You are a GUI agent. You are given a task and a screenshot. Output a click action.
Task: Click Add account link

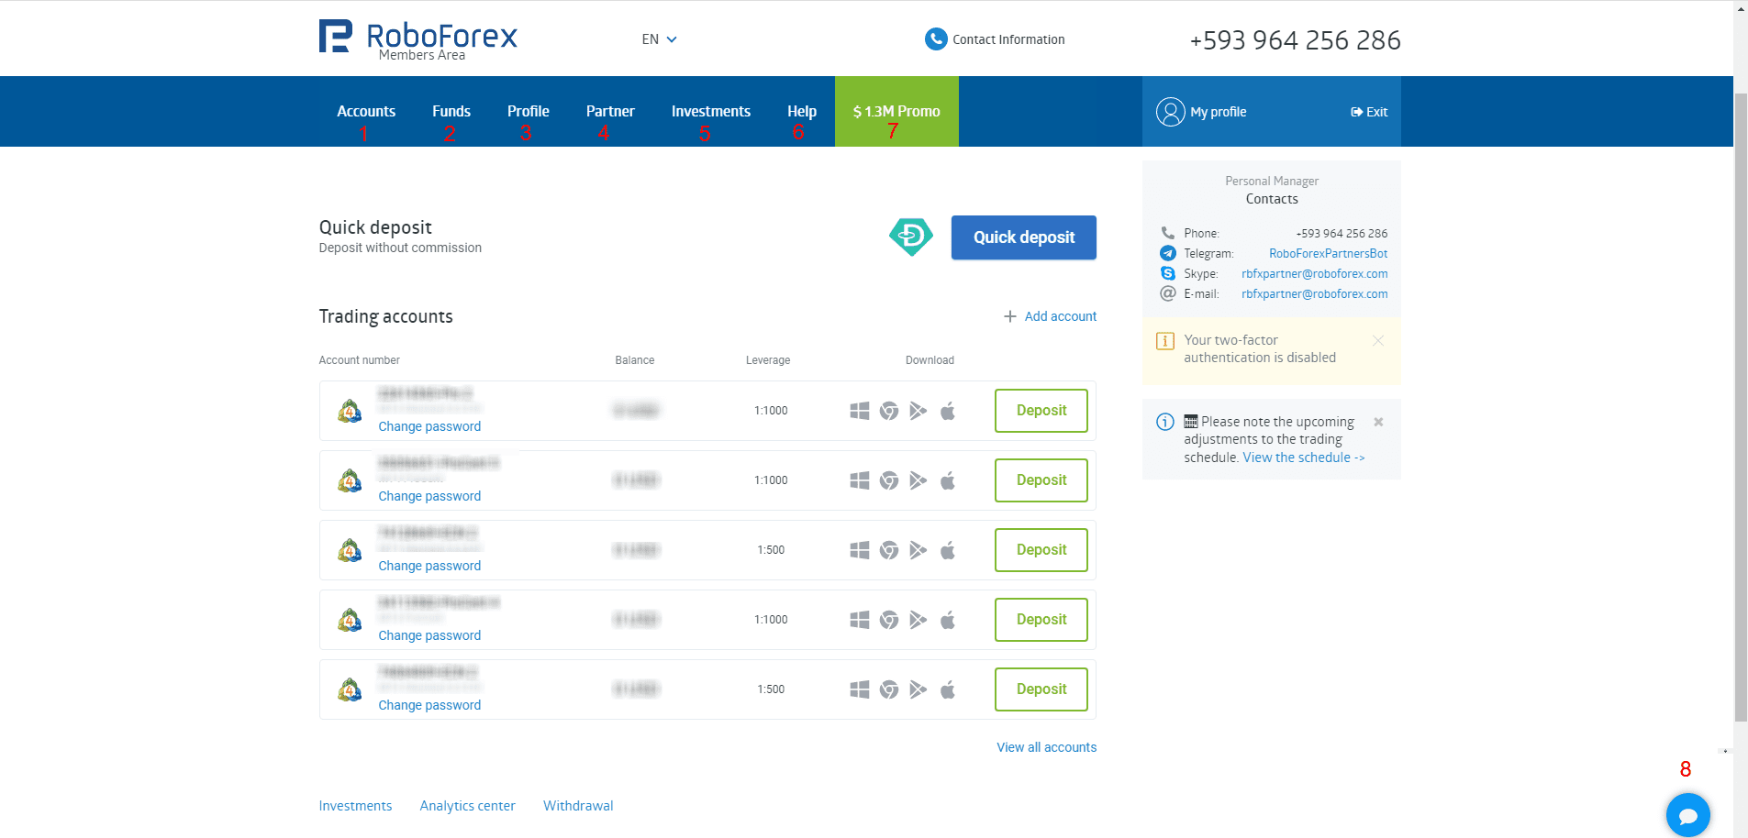coord(1050,316)
